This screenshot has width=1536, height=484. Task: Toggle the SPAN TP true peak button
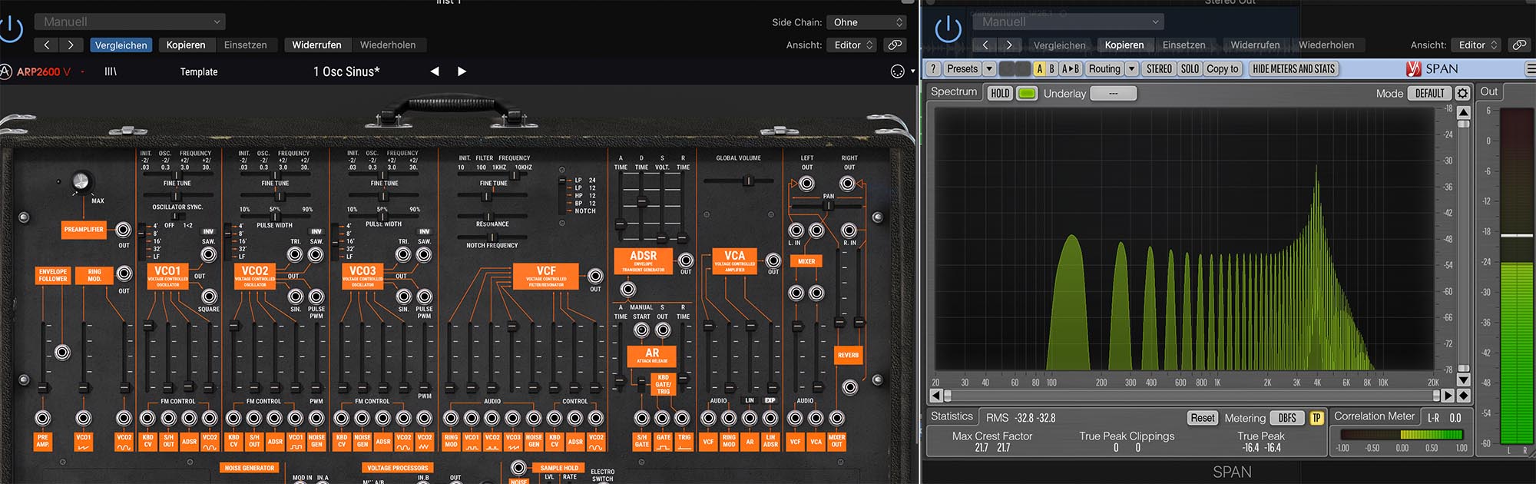[x=1316, y=418]
